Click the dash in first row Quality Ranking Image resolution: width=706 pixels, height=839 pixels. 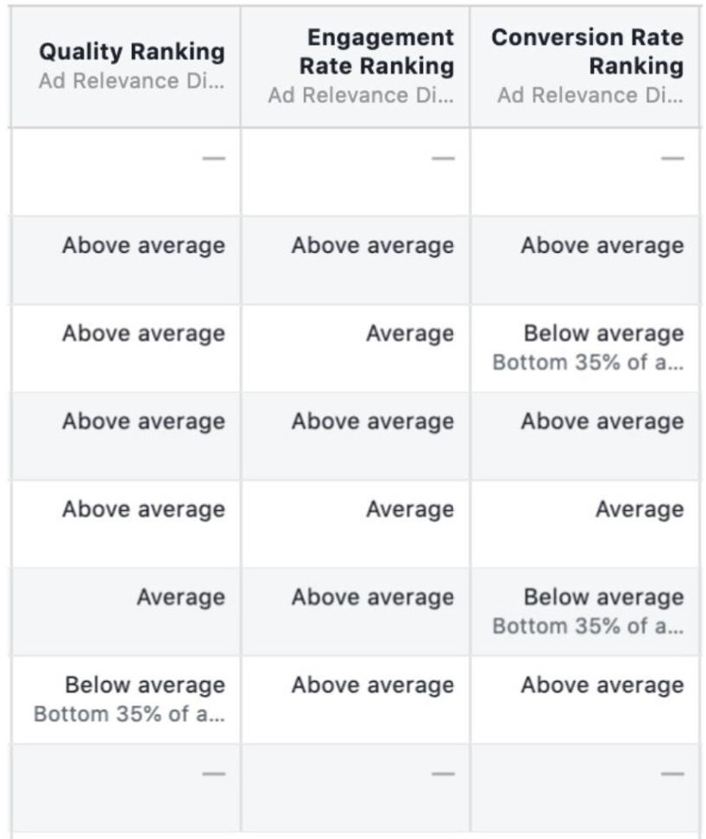coord(214,158)
